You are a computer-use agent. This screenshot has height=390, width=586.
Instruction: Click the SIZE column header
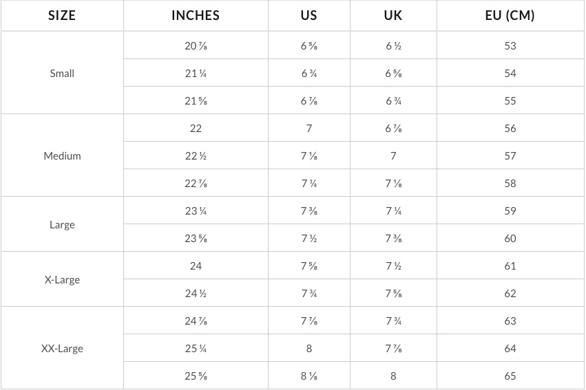tap(62, 15)
